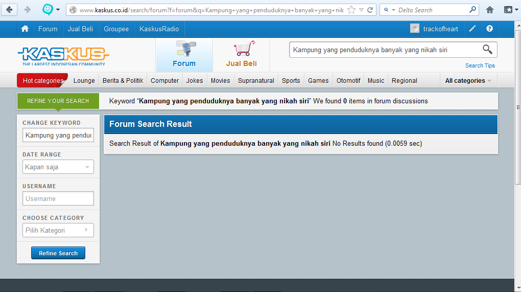Click the page vertical scrollbar thumb
The height and width of the screenshot is (292, 521).
click(517, 107)
